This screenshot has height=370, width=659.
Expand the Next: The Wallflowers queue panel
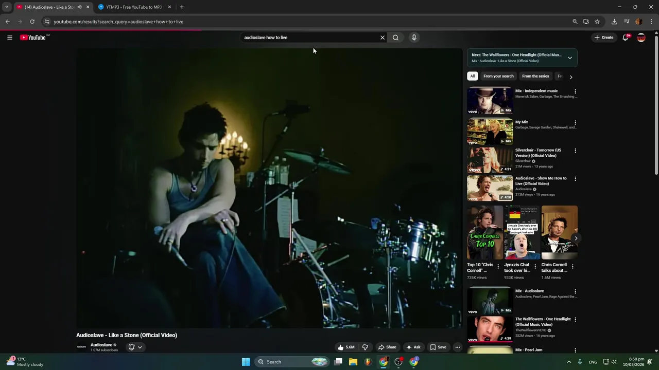570,58
